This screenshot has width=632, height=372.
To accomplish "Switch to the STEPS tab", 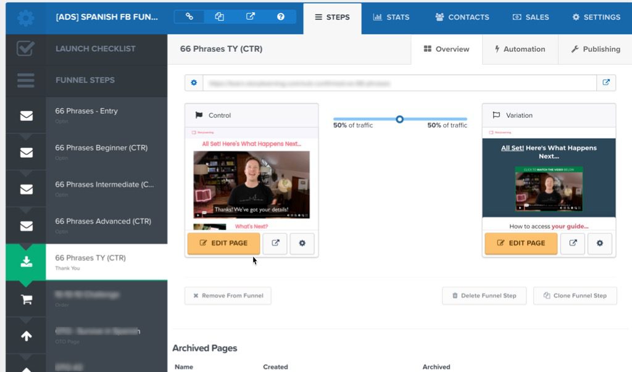I will 332,17.
